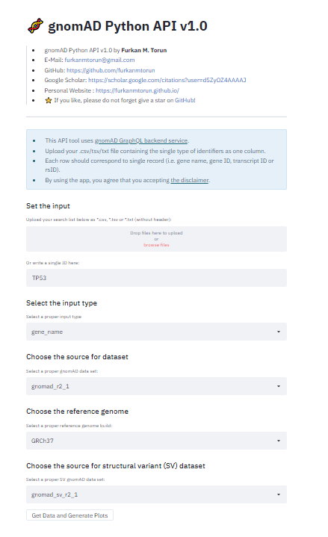The image size is (328, 537).
Task: Open the gnomad_sv_r2_1 SV dataset dropdown
Action: point(156,494)
